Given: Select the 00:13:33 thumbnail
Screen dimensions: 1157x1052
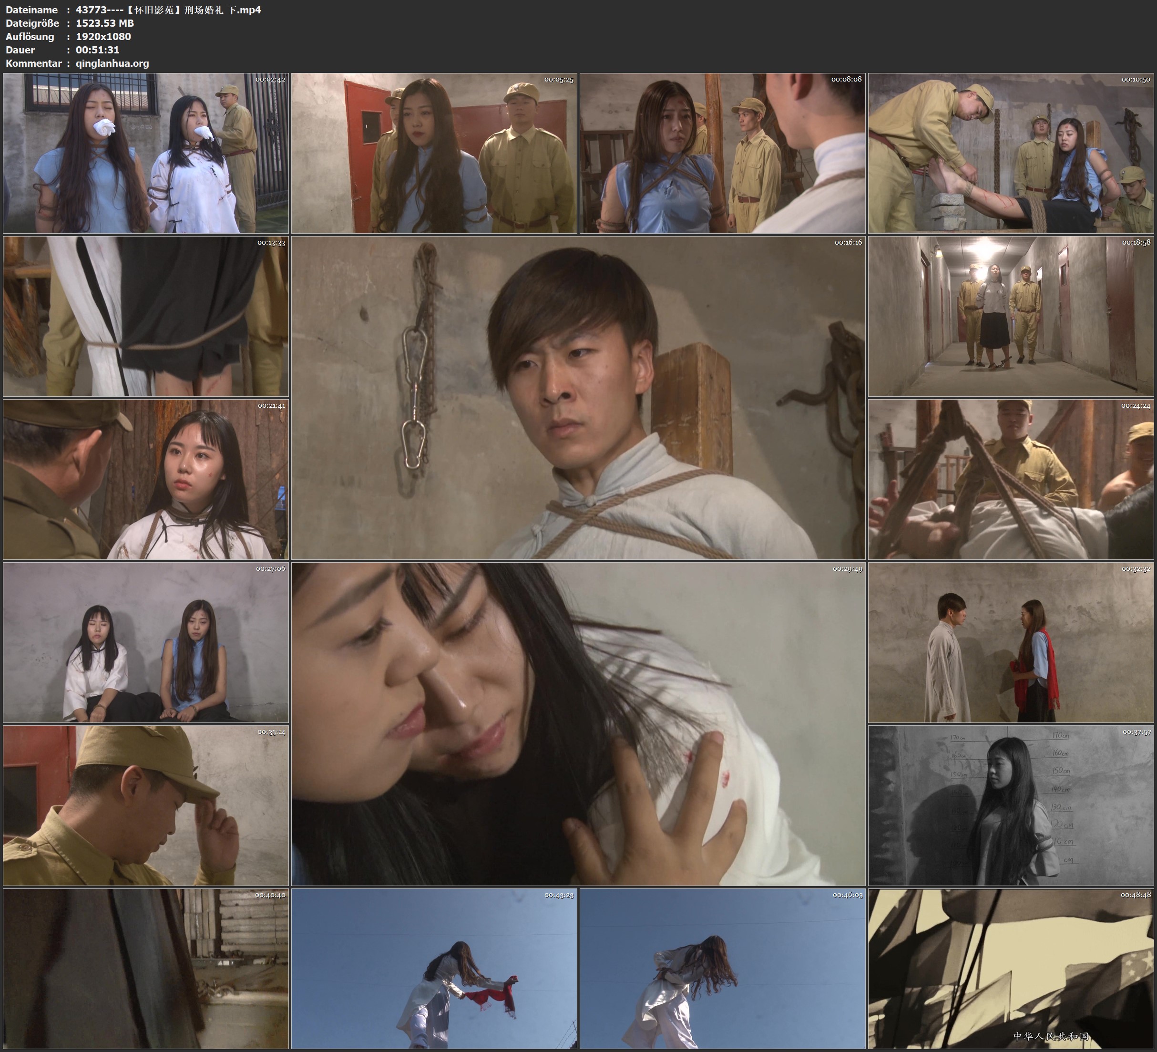Looking at the screenshot, I should coord(146,316).
